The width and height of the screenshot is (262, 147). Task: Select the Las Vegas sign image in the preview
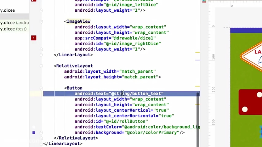(x=251, y=57)
